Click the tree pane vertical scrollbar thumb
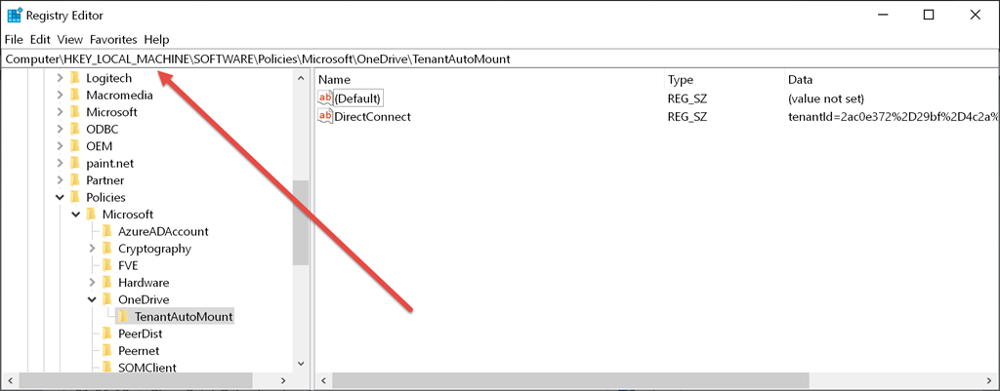Screen dimensions: 1000x391 301,221
